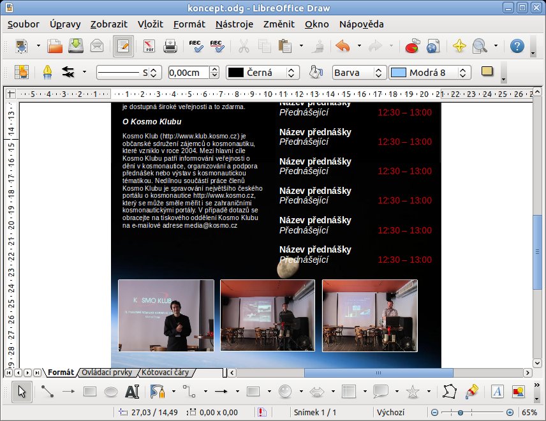Open the Nástroje menu

click(234, 24)
